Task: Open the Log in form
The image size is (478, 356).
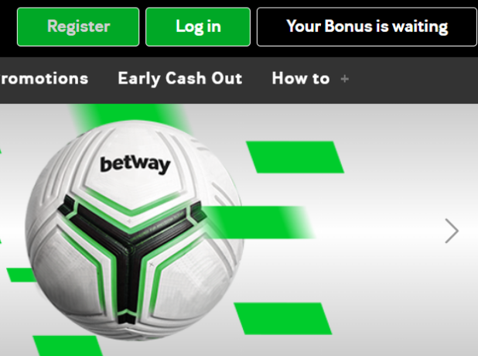Action: [x=198, y=27]
